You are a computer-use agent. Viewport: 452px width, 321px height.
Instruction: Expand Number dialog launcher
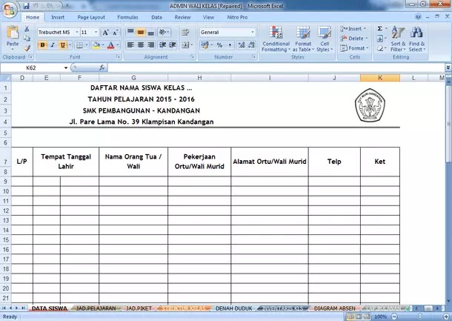(253, 57)
